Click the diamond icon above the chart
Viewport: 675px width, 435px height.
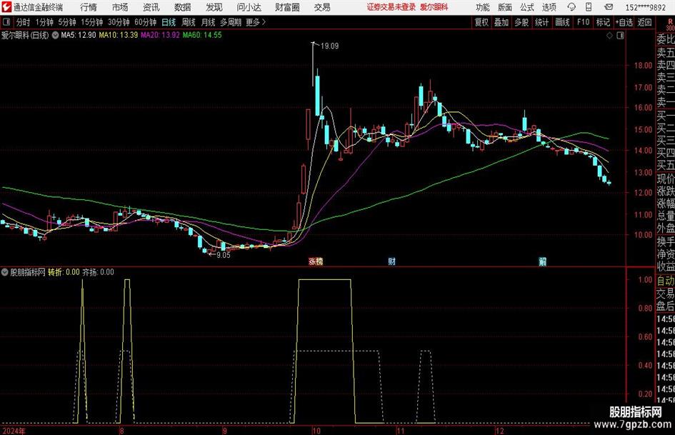pos(609,36)
